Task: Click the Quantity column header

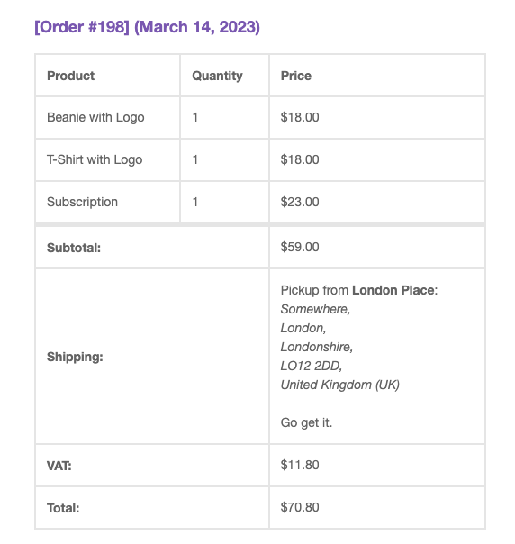Action: point(218,76)
